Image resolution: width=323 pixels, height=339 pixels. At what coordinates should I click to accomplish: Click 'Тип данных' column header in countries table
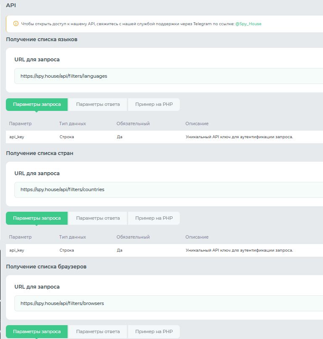click(x=73, y=237)
